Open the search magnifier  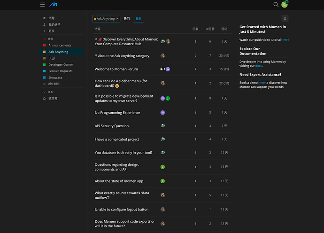point(276,5)
